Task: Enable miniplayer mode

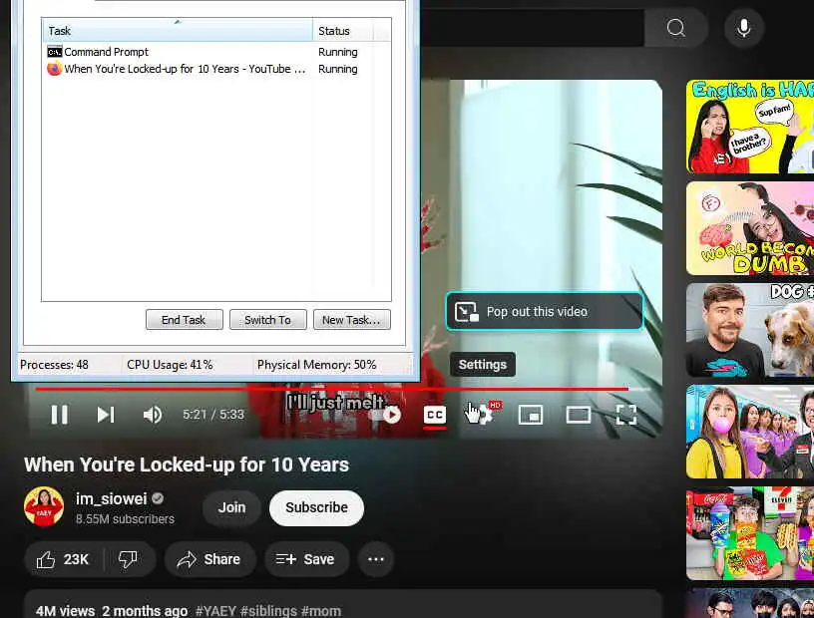Action: pos(531,415)
